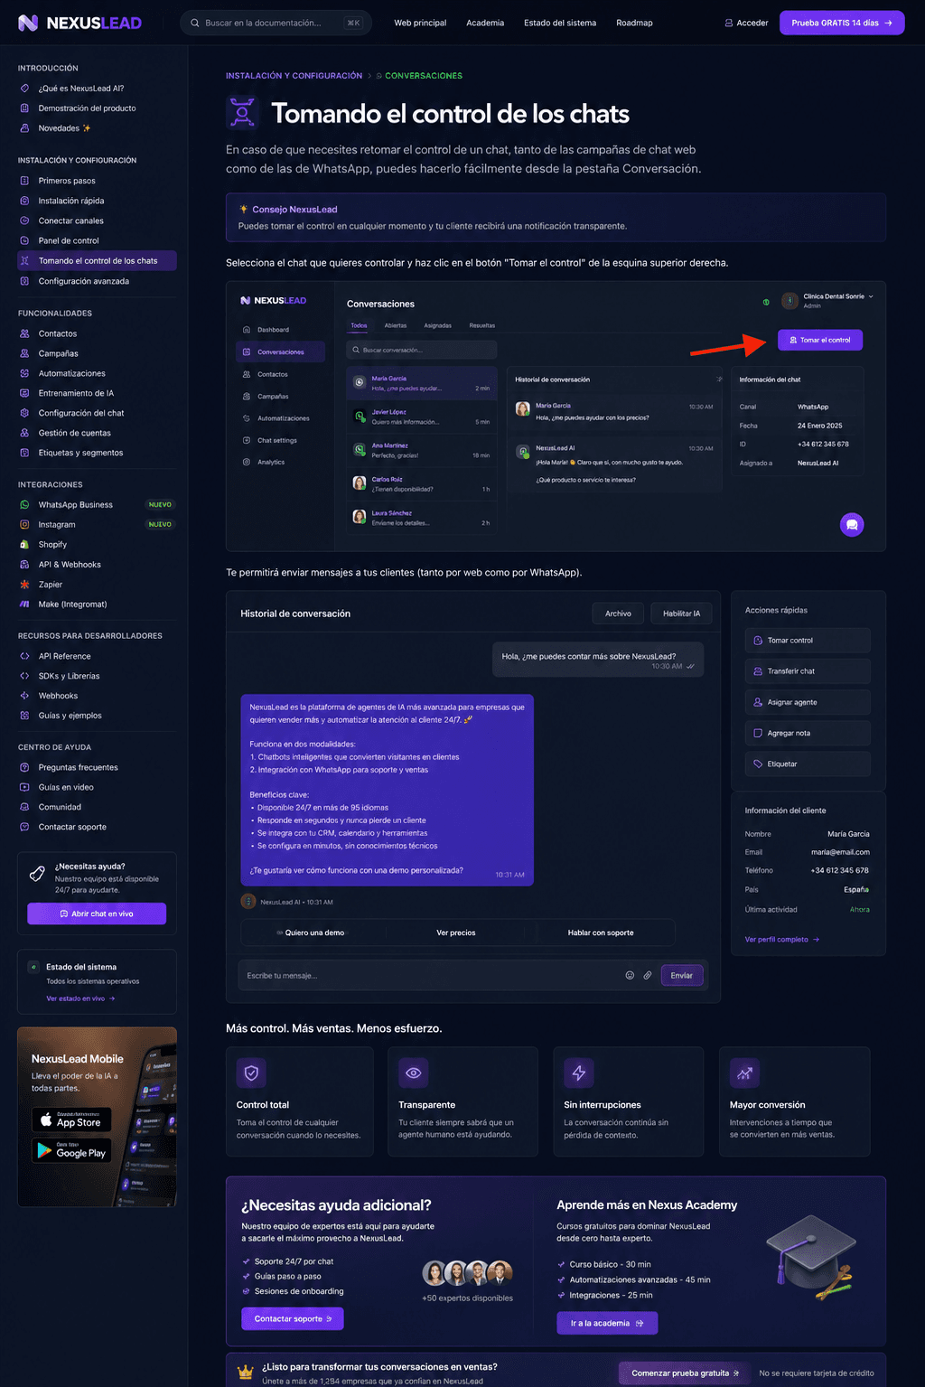The height and width of the screenshot is (1387, 925).
Task: Choose the Quiero una demo reply
Action: coord(314,932)
